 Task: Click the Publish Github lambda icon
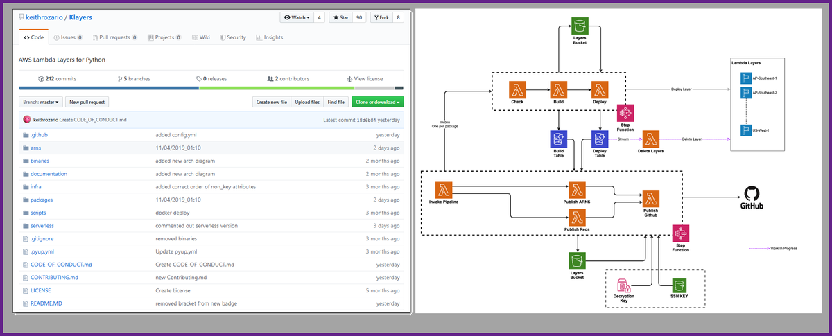650,198
